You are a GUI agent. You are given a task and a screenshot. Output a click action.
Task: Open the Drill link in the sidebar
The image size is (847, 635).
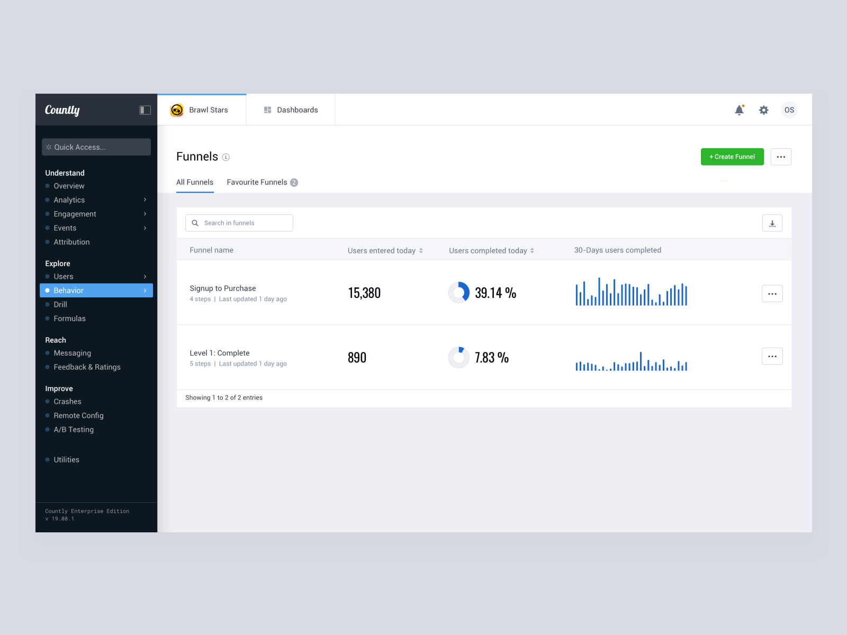(x=60, y=304)
